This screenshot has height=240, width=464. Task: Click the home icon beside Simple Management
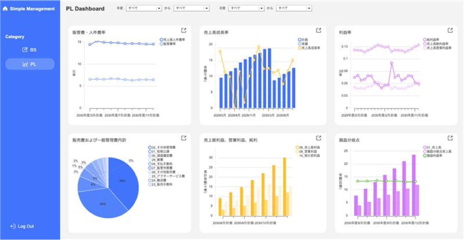point(5,9)
